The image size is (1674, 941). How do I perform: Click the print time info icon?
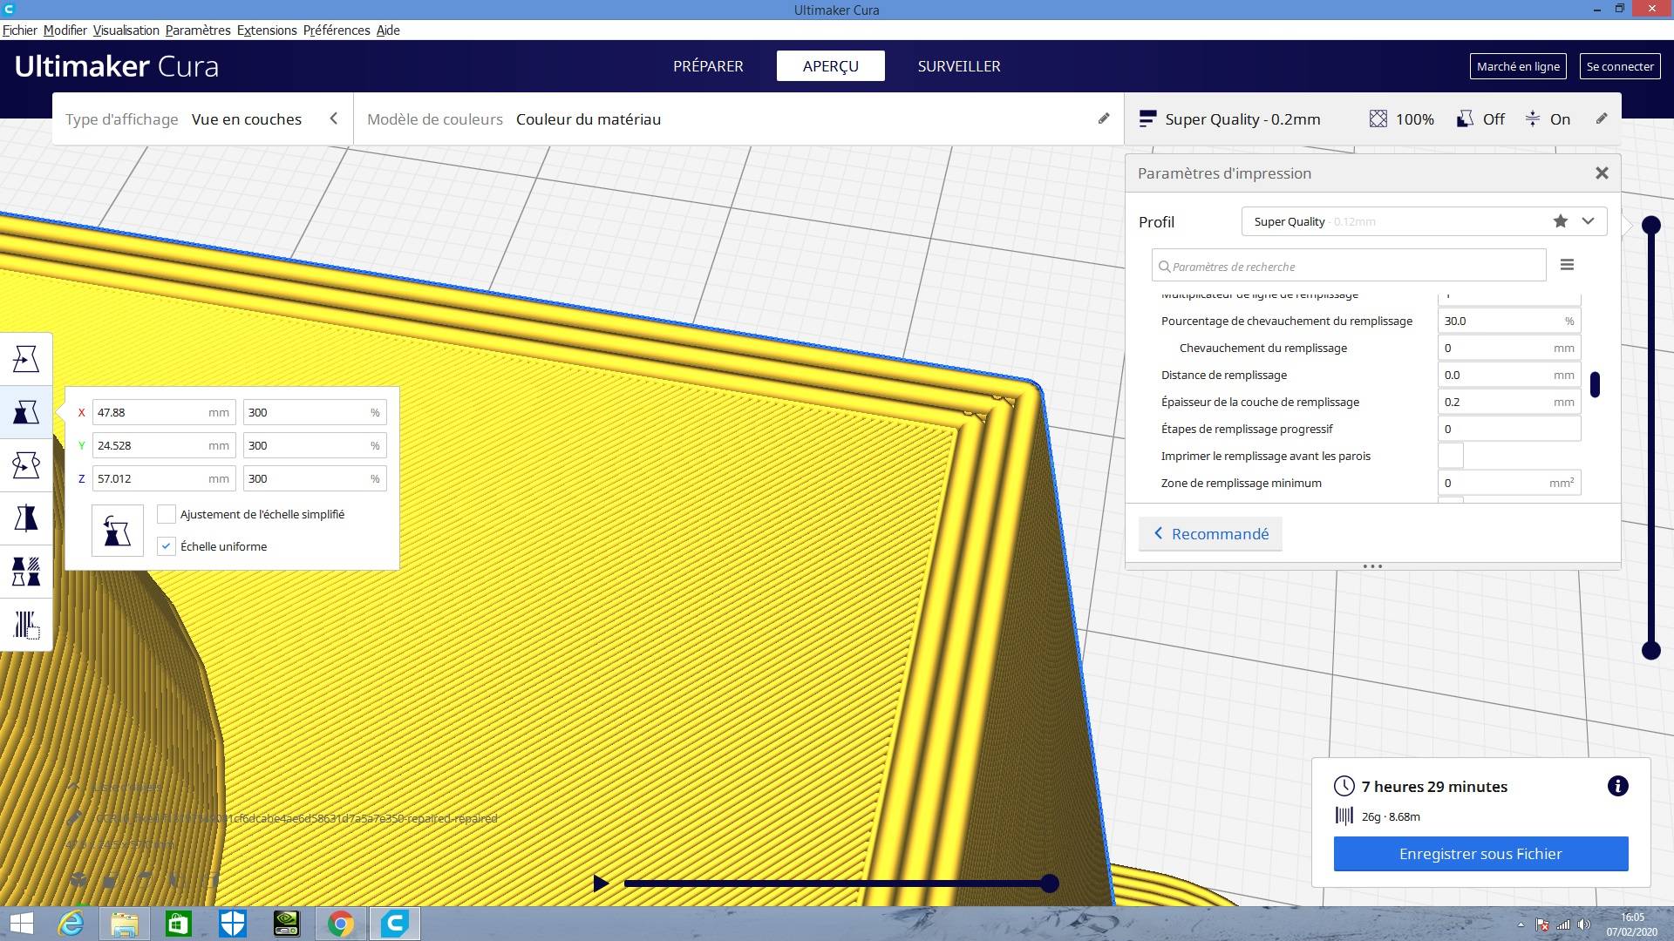[x=1617, y=786]
